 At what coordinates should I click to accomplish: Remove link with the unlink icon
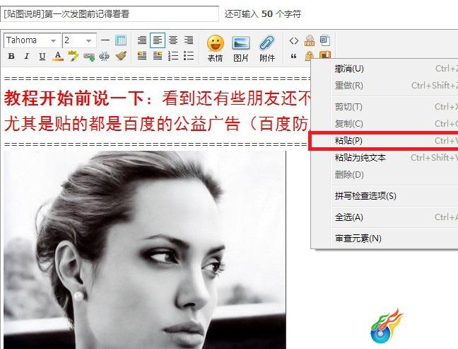[105, 56]
